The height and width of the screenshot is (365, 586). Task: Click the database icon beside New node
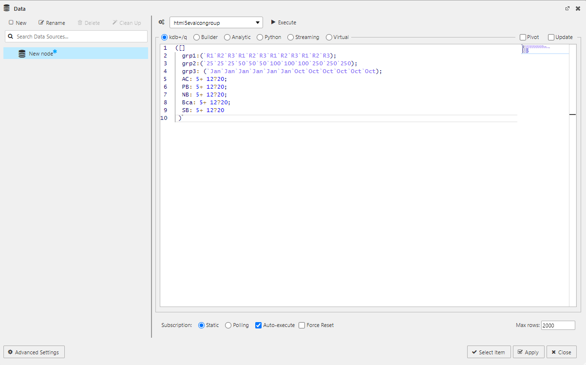click(x=22, y=54)
